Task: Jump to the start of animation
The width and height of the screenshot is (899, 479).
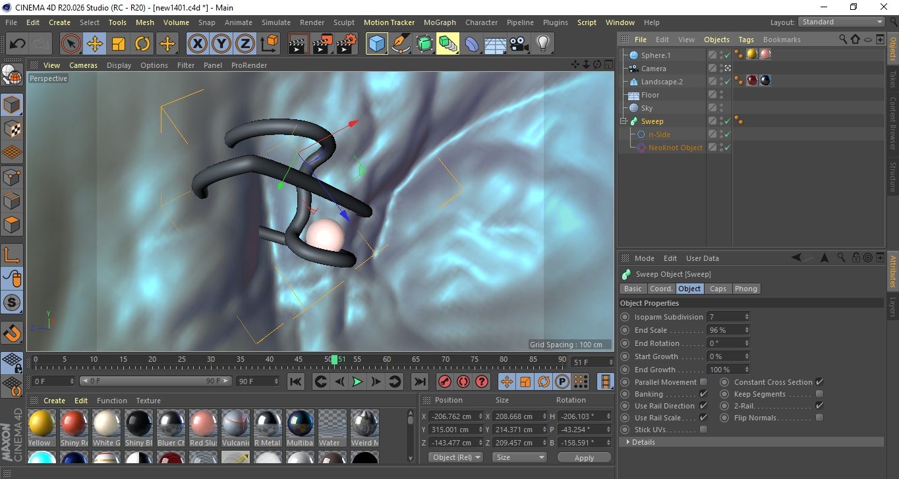Action: (x=296, y=381)
